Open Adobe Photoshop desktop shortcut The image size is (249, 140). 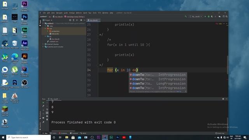click(x=25, y=19)
